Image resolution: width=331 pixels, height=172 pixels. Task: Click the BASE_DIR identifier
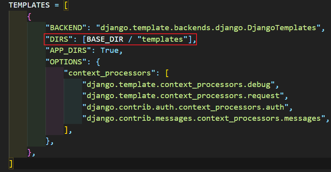click(105, 39)
